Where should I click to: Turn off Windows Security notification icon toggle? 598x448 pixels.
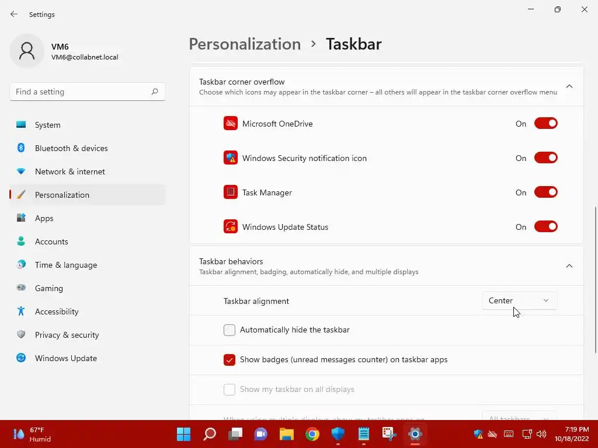(545, 157)
